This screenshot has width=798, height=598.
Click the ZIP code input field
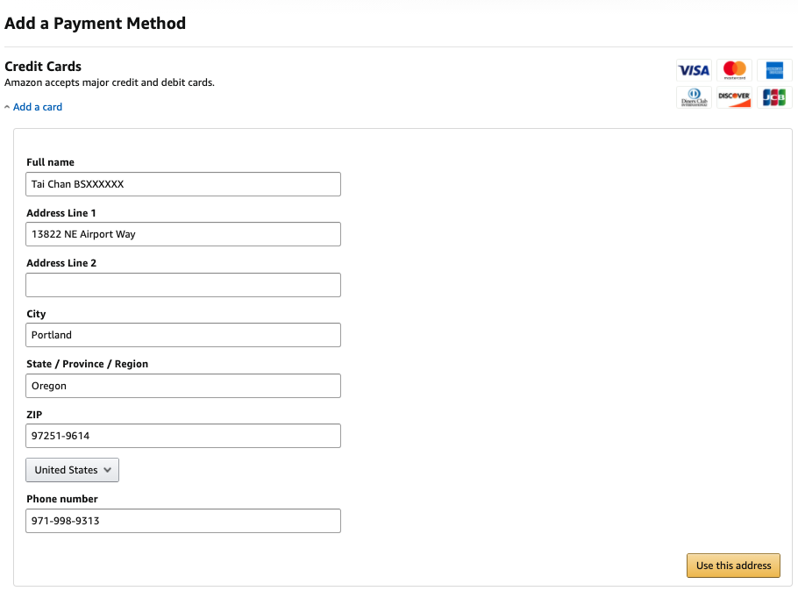click(183, 436)
